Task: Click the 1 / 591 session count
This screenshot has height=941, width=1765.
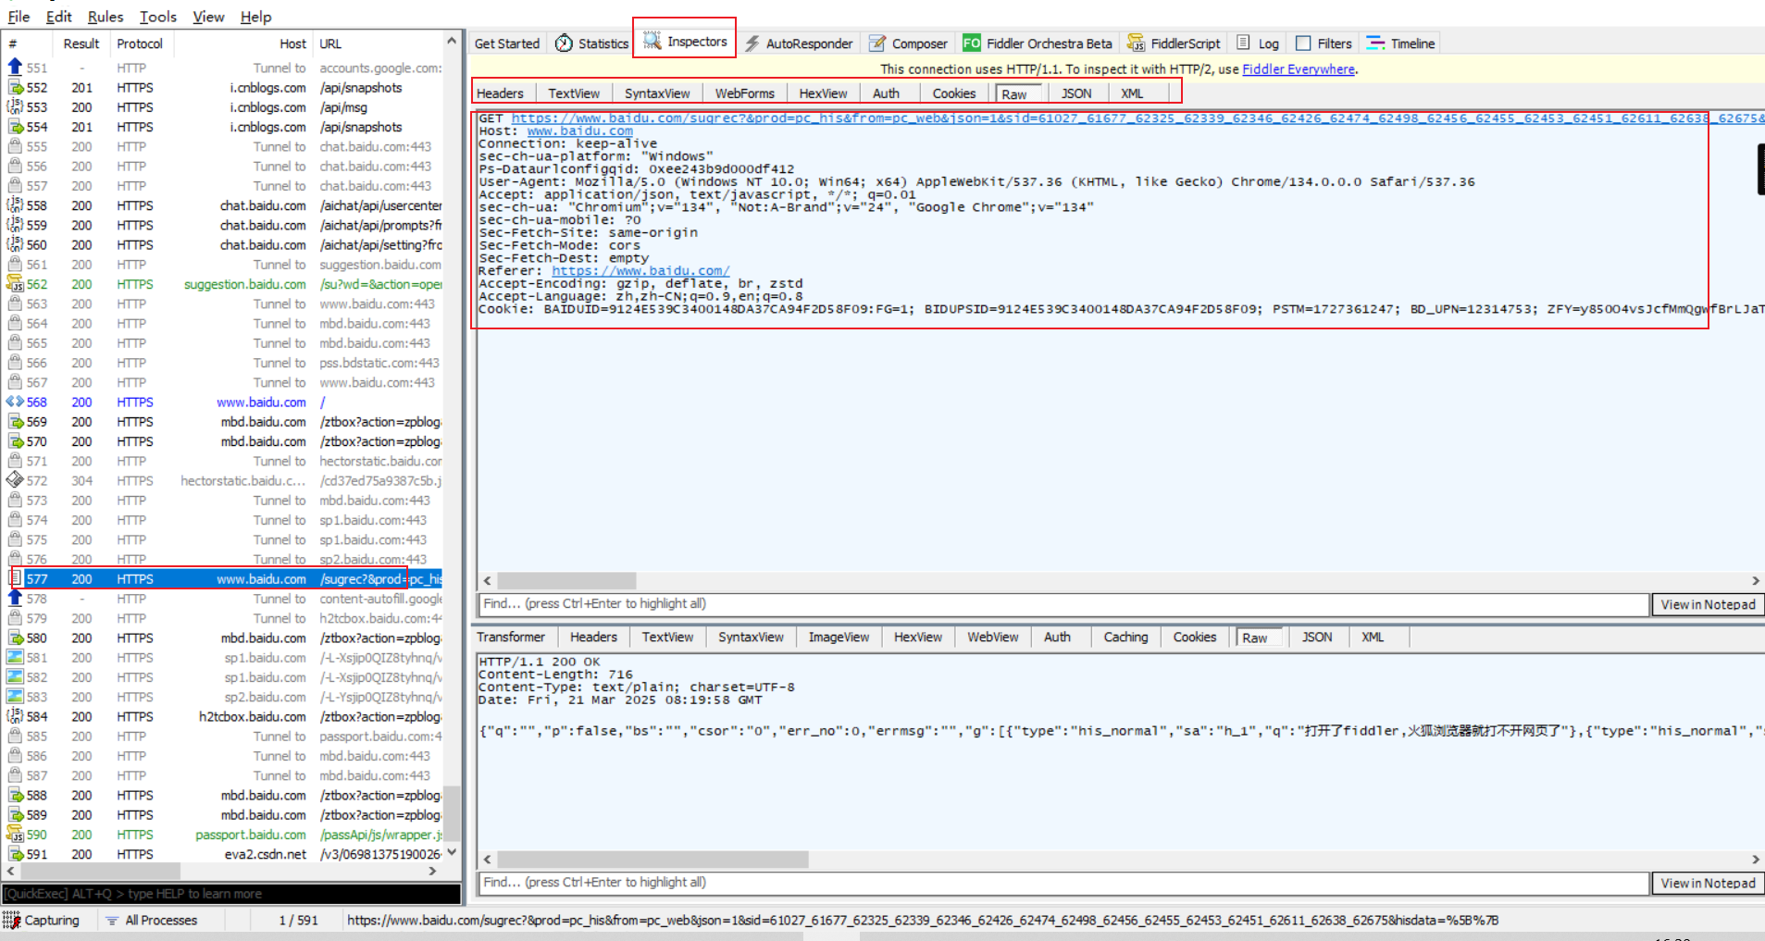Action: click(298, 921)
